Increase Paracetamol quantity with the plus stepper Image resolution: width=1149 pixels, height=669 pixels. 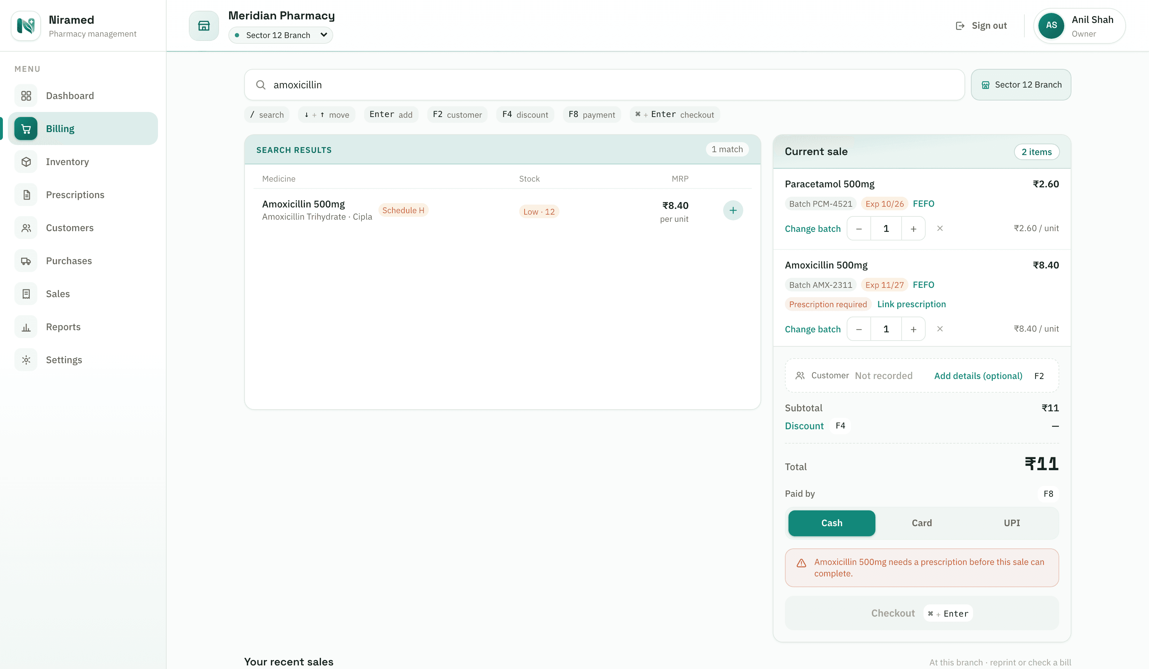tap(913, 229)
